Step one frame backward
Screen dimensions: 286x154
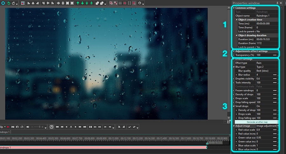click(x=66, y=127)
